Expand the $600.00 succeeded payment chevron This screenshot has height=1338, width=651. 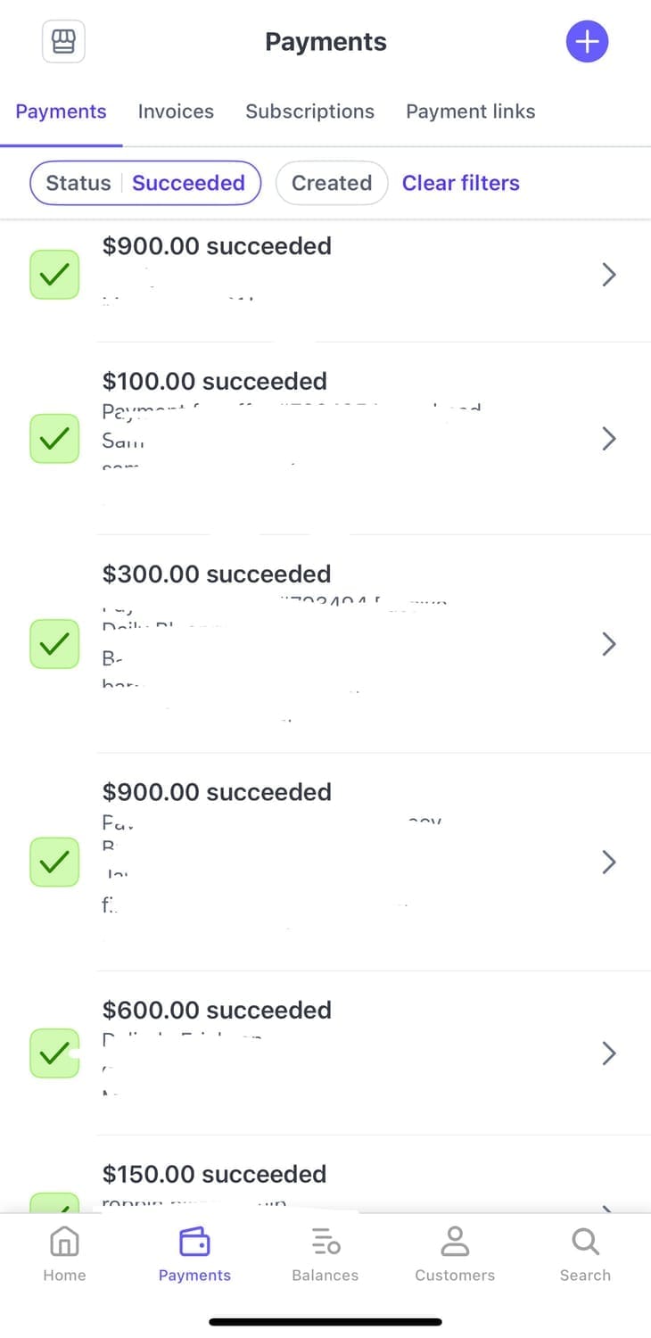click(609, 1053)
